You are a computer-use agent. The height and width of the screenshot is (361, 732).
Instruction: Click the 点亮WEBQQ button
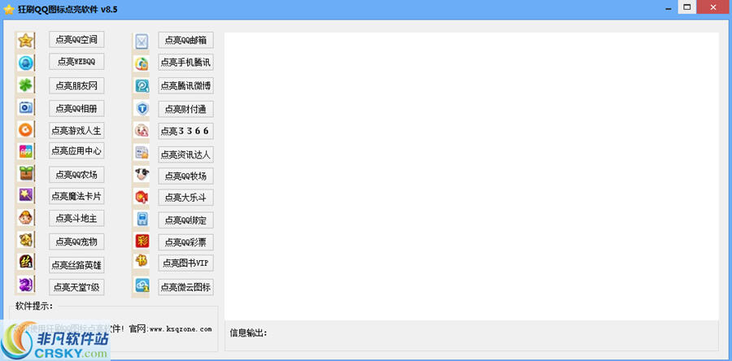coord(76,62)
